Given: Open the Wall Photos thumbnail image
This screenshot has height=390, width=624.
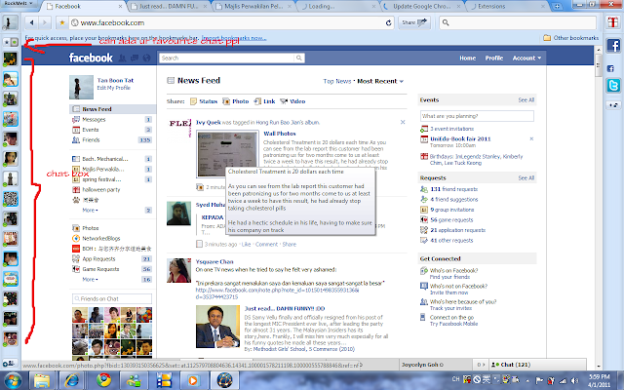Looking at the screenshot, I should click(227, 154).
